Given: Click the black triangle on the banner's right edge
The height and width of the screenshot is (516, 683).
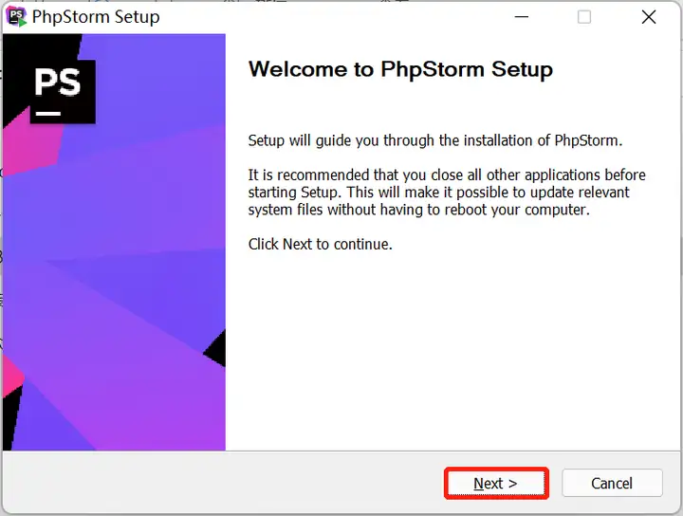Looking at the screenshot, I should (x=215, y=348).
